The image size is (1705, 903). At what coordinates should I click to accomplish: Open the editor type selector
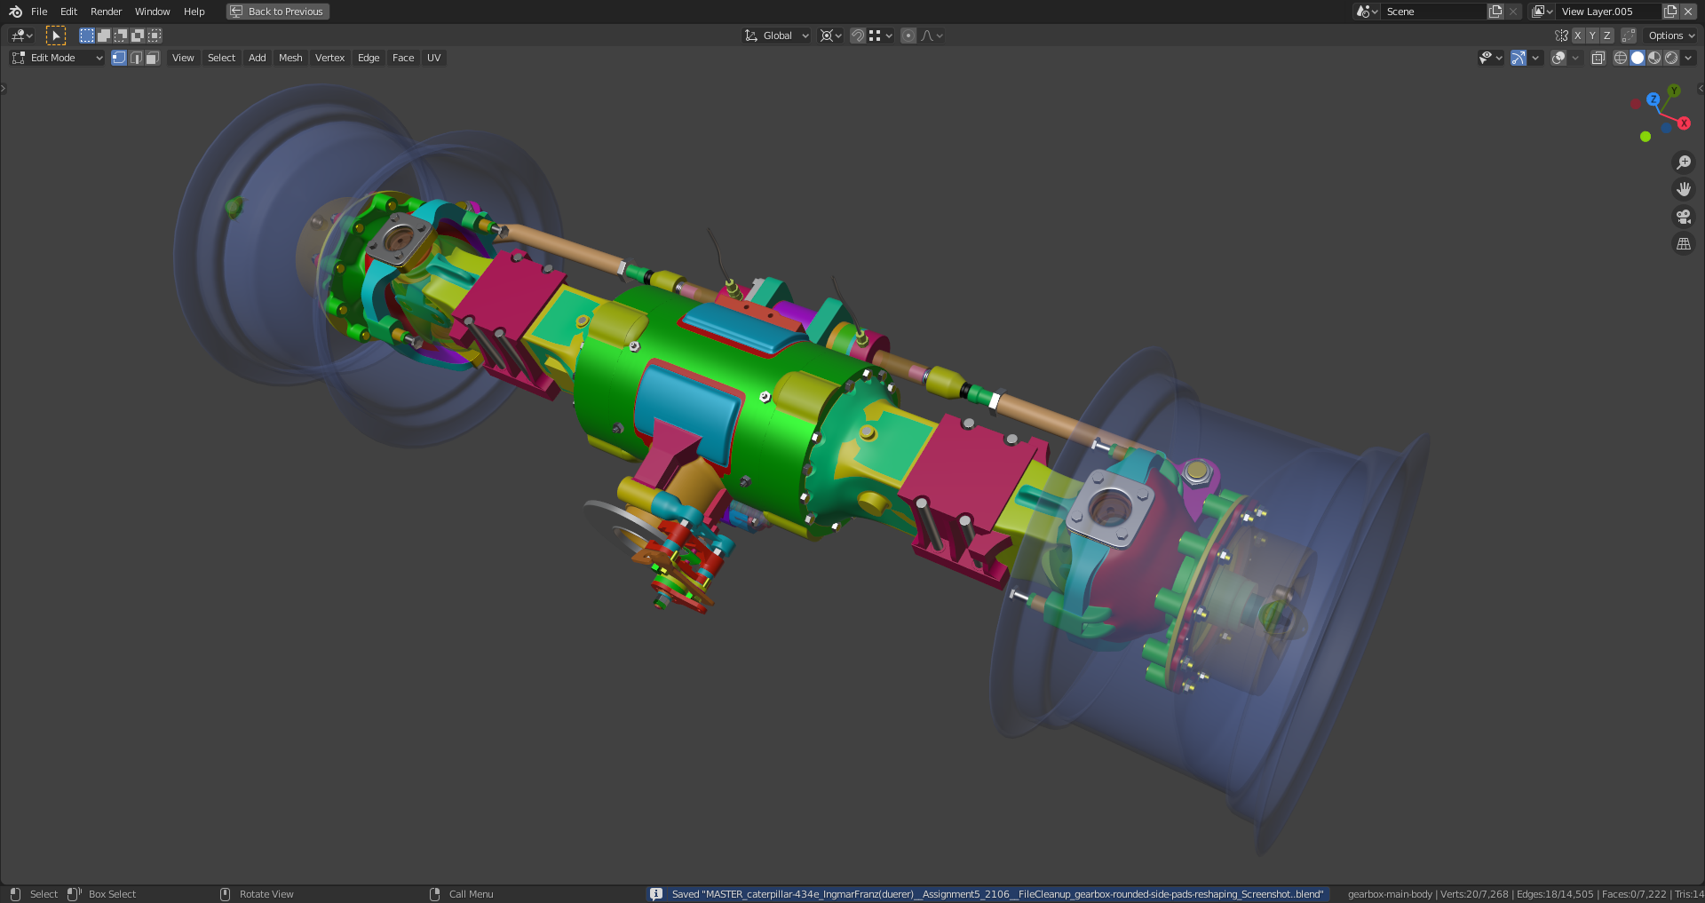pyautogui.click(x=21, y=36)
